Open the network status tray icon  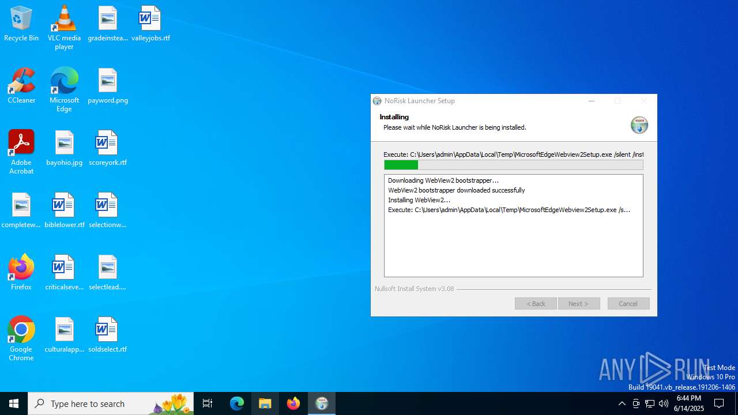(650, 403)
